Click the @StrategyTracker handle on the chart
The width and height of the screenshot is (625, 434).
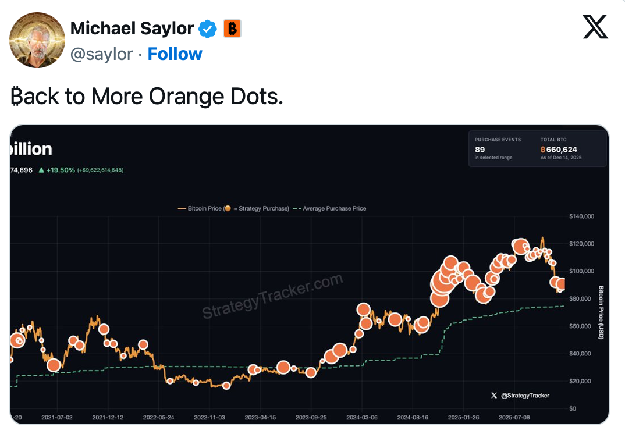tap(527, 395)
